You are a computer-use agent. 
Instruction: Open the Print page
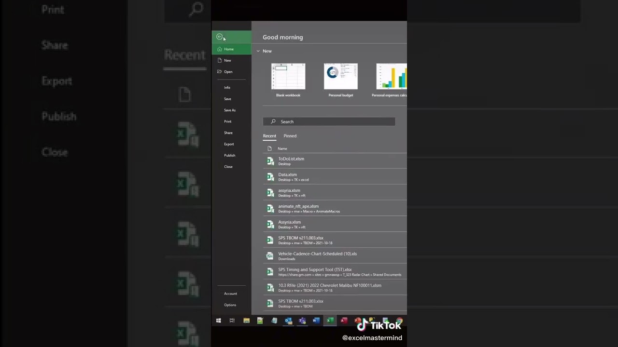pos(228,121)
